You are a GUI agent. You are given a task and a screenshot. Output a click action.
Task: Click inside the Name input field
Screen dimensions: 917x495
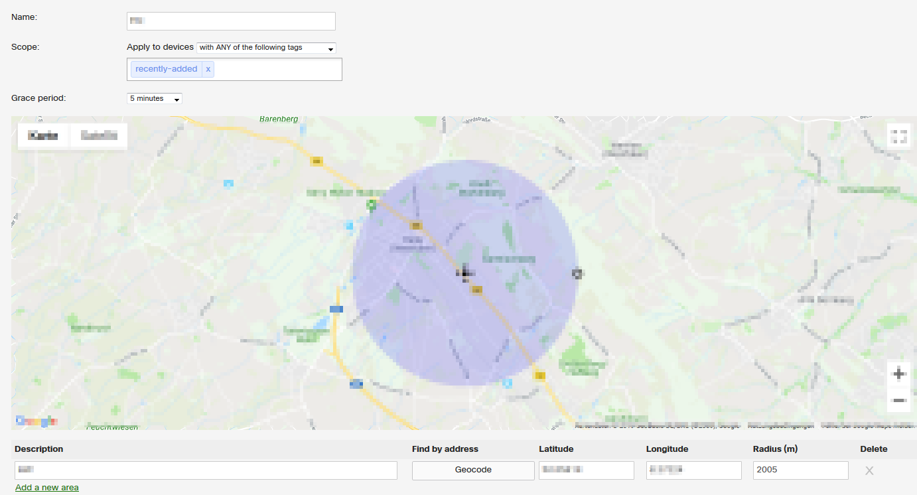(230, 21)
